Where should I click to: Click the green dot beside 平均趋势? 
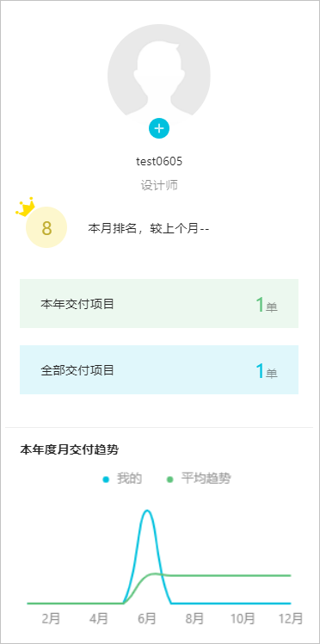coord(169,480)
